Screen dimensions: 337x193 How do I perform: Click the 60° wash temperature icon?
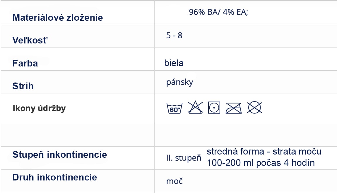174,108
